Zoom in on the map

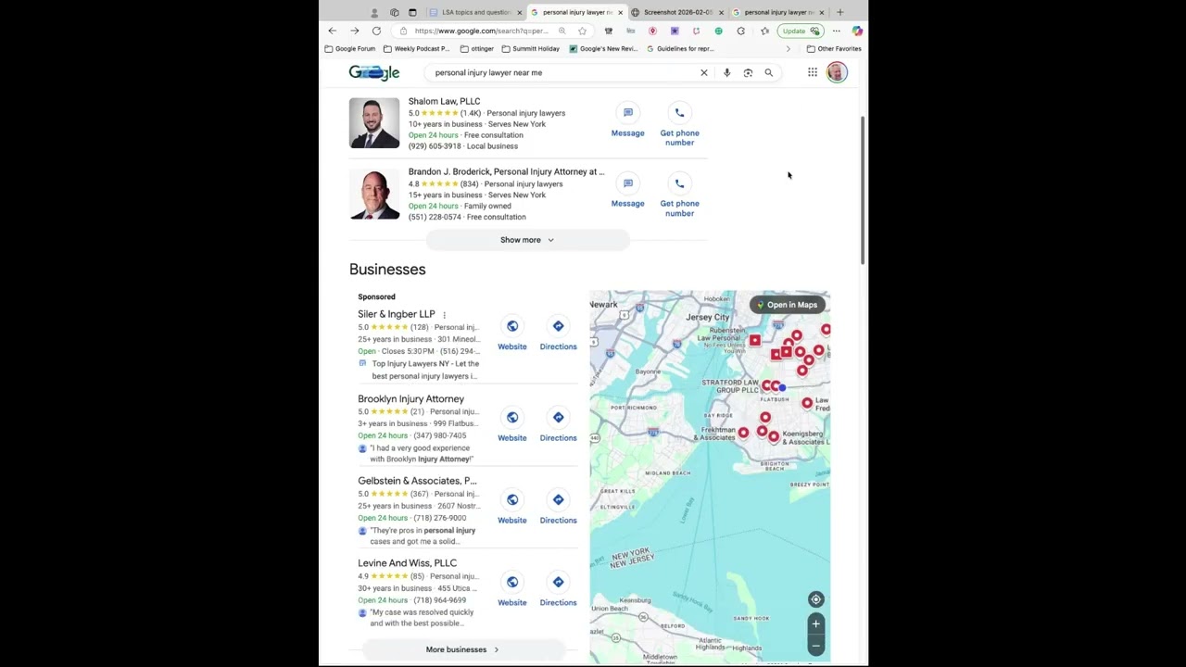[815, 624]
